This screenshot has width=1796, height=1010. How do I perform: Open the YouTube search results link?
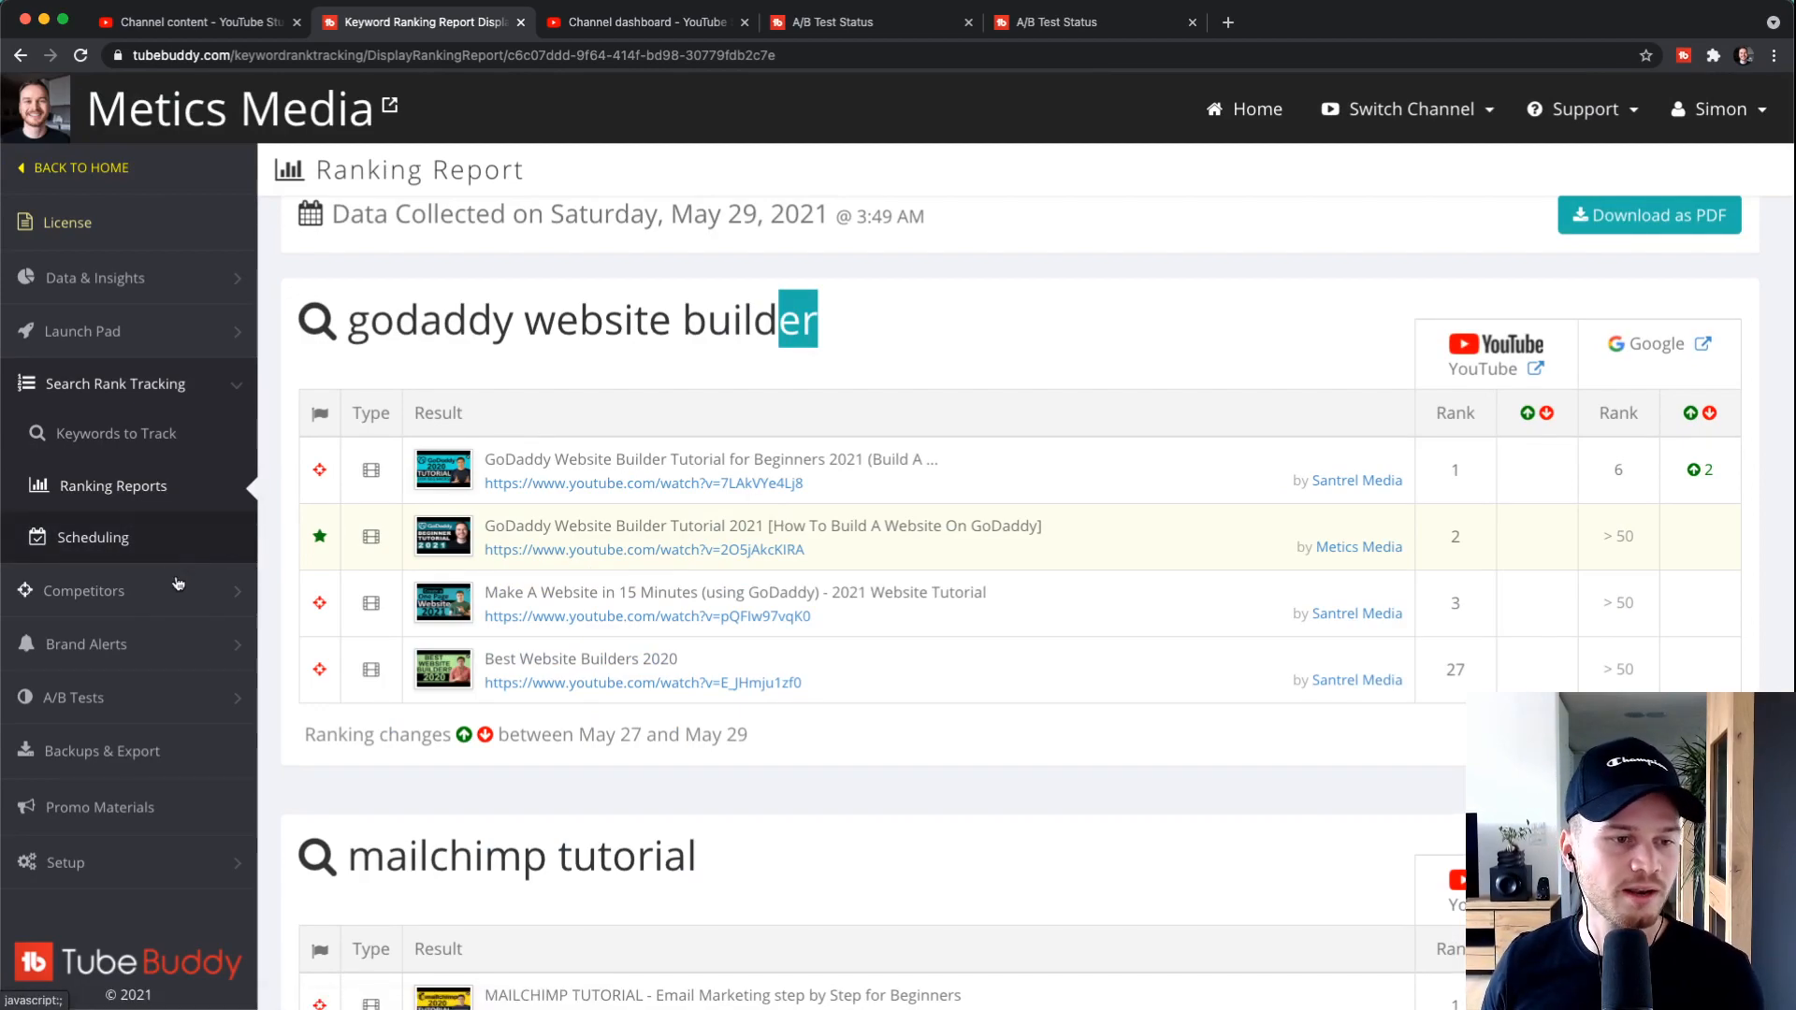[x=1495, y=368]
